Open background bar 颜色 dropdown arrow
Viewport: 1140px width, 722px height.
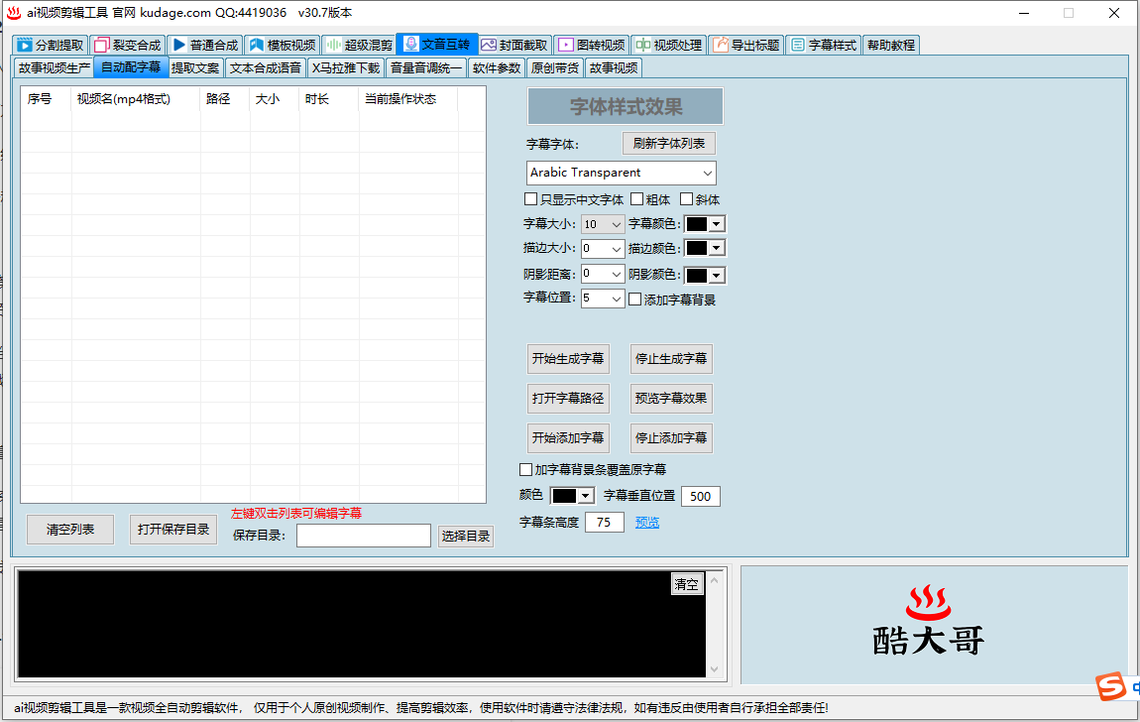click(585, 496)
